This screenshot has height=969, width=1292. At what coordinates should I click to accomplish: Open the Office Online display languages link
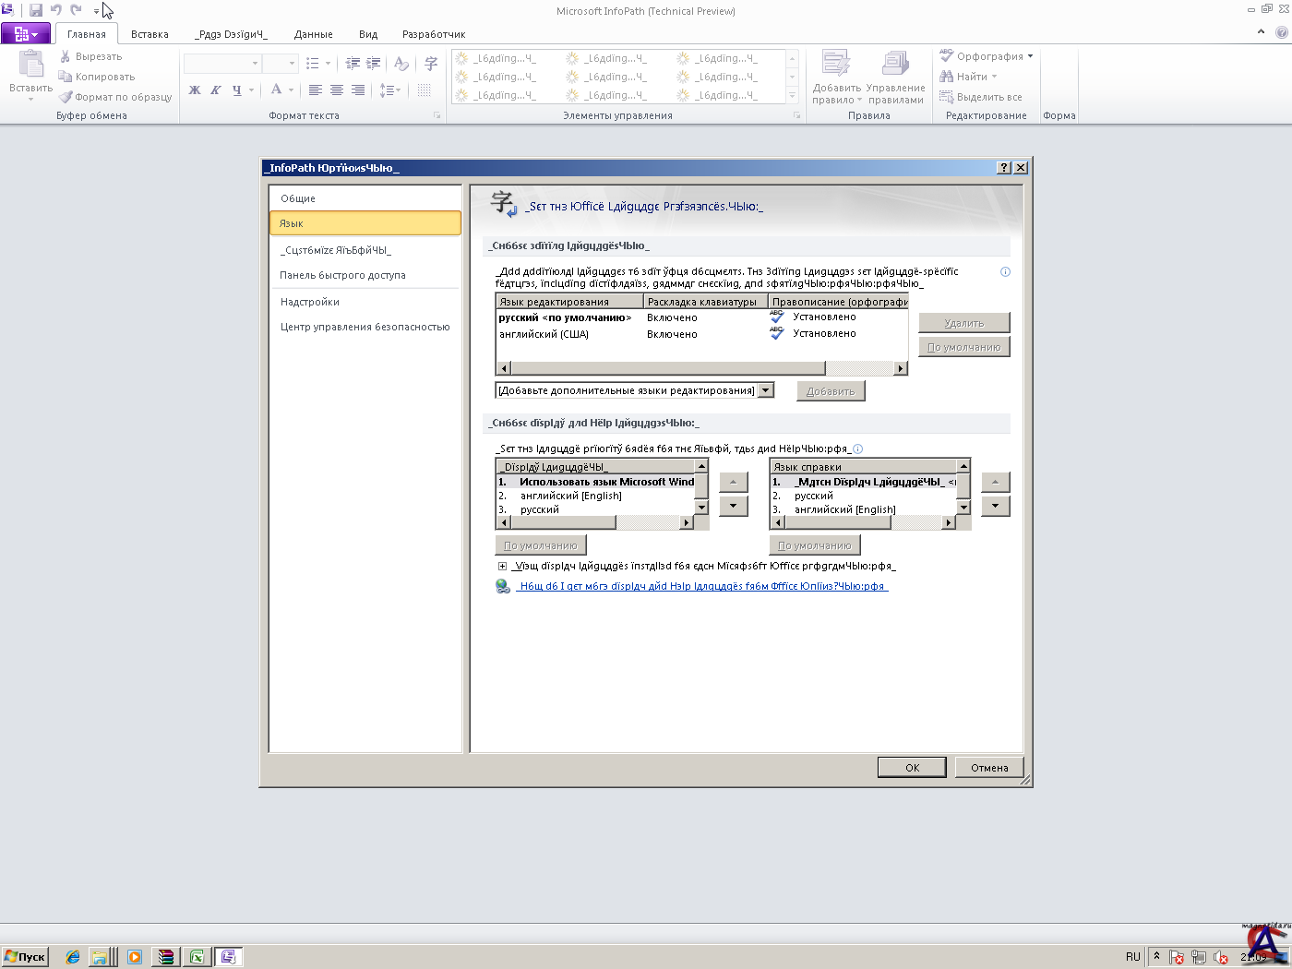(x=701, y=586)
